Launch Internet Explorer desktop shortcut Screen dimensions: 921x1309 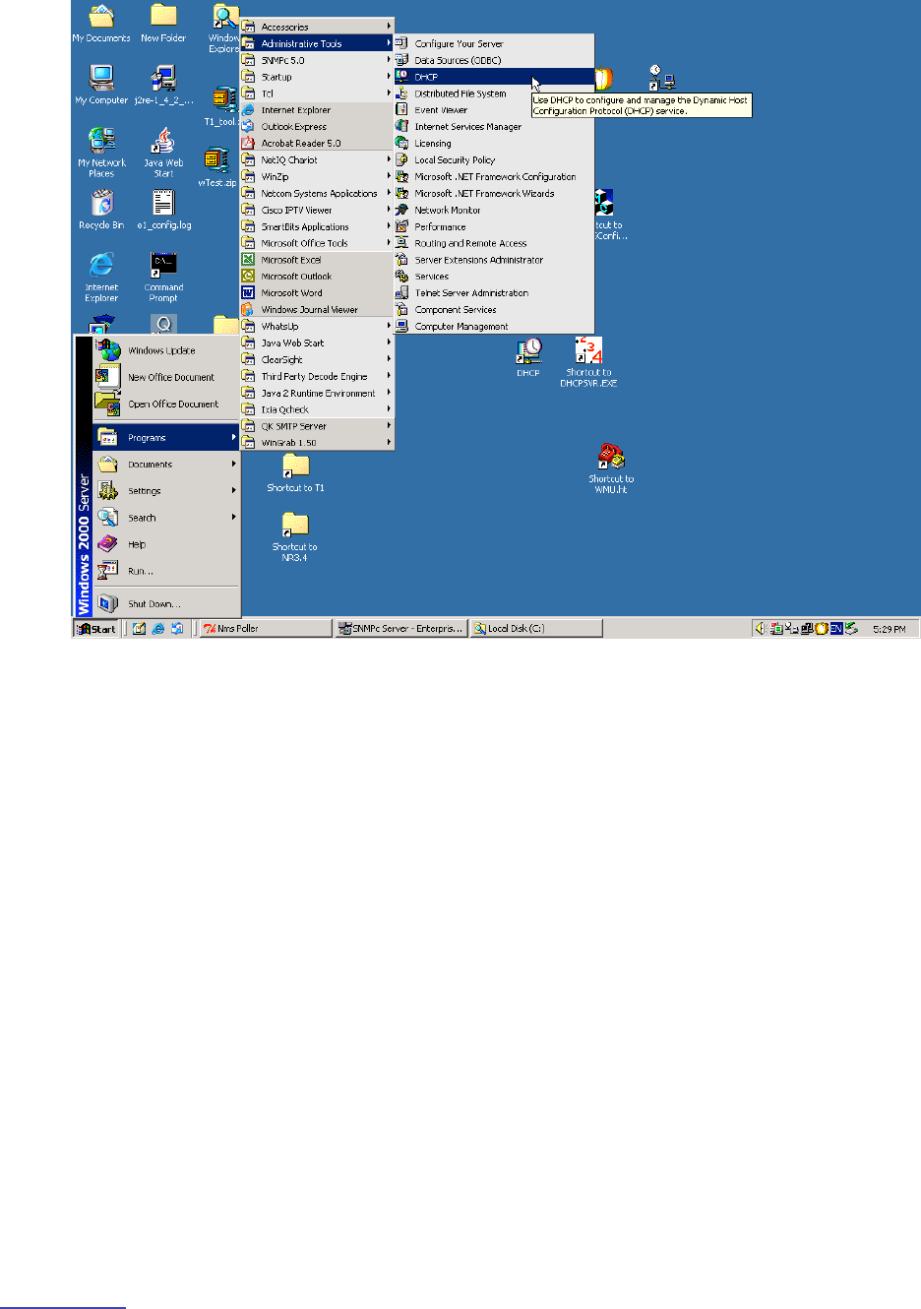(x=101, y=278)
